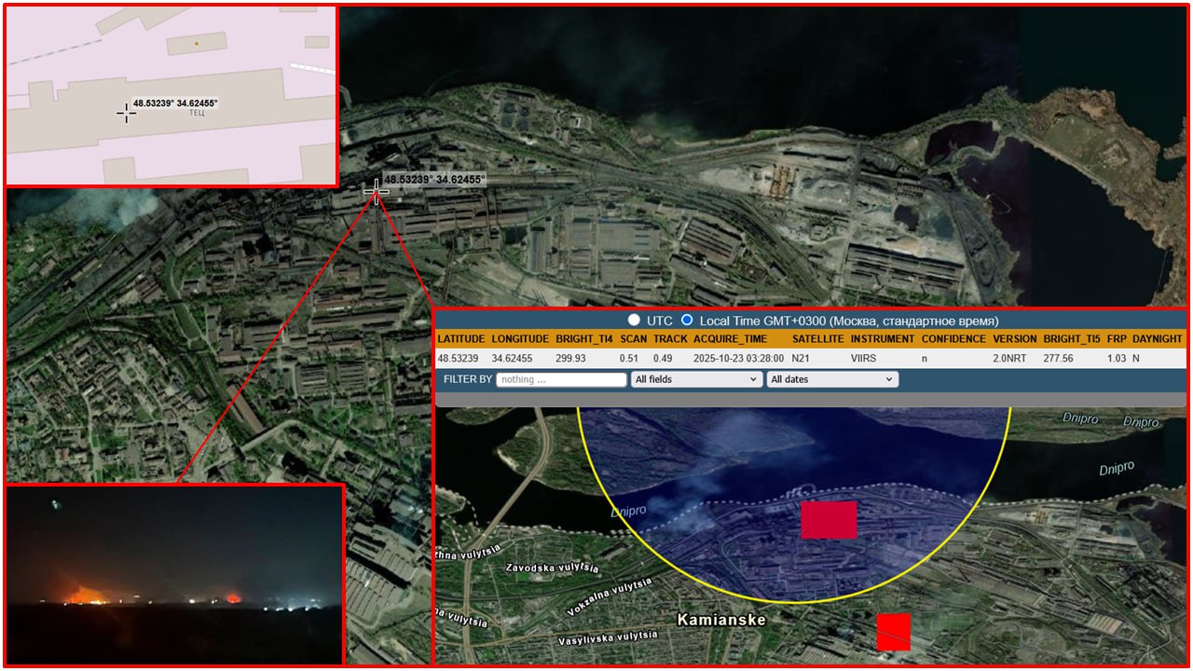Click the crosshair marker on the satellite image

click(376, 190)
